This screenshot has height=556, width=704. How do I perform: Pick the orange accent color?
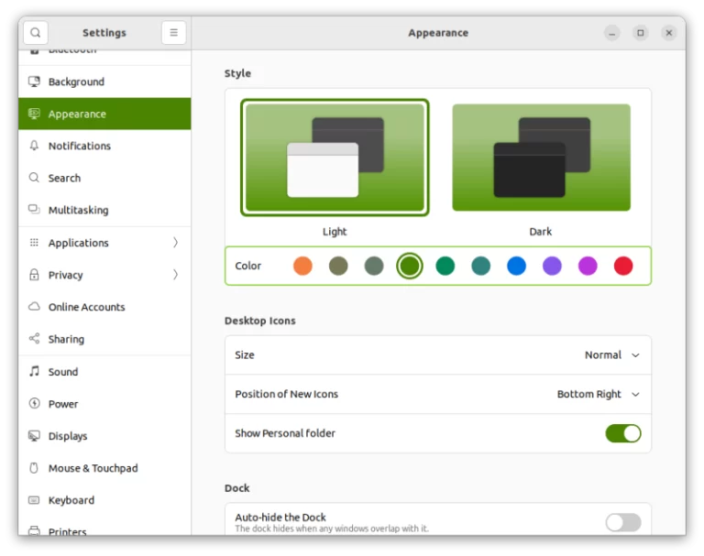click(x=302, y=266)
